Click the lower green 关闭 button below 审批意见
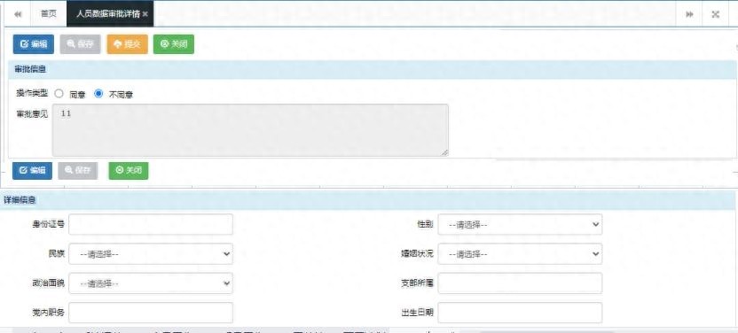 coord(129,171)
